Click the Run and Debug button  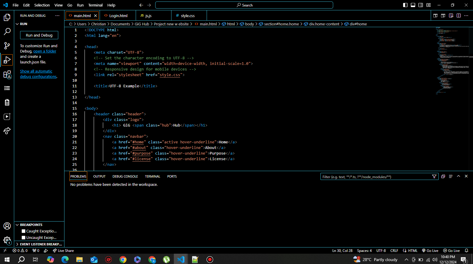[39, 35]
